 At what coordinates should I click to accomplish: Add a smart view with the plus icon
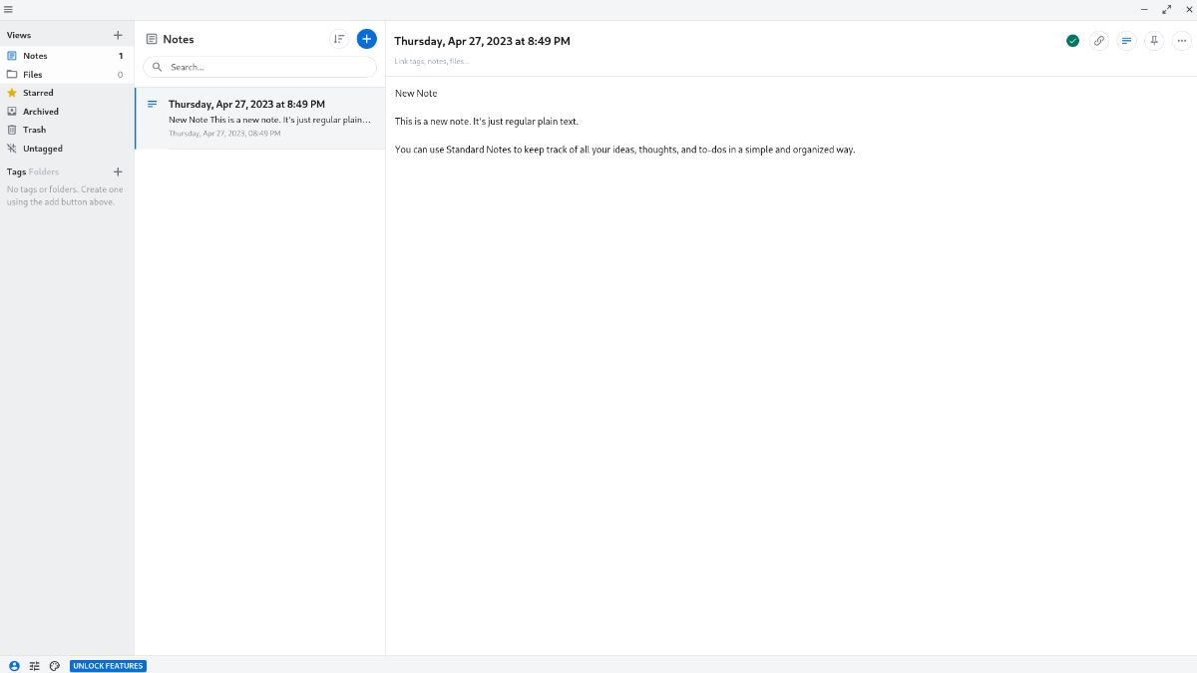coord(117,34)
